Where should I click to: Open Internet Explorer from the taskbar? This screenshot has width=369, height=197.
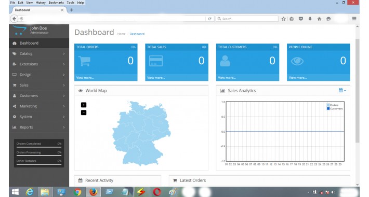tap(30, 192)
